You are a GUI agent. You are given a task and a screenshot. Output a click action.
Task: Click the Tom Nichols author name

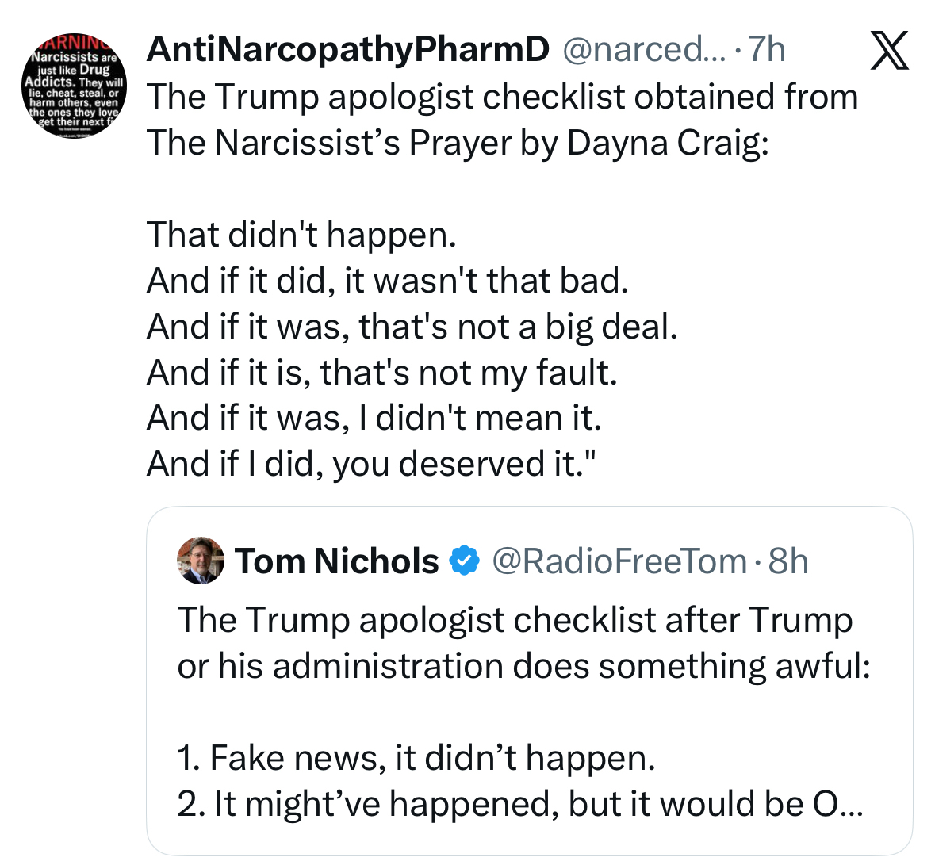point(337,561)
